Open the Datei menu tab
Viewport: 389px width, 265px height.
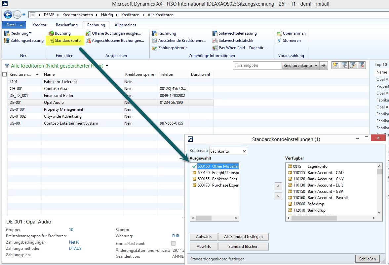tap(14, 25)
